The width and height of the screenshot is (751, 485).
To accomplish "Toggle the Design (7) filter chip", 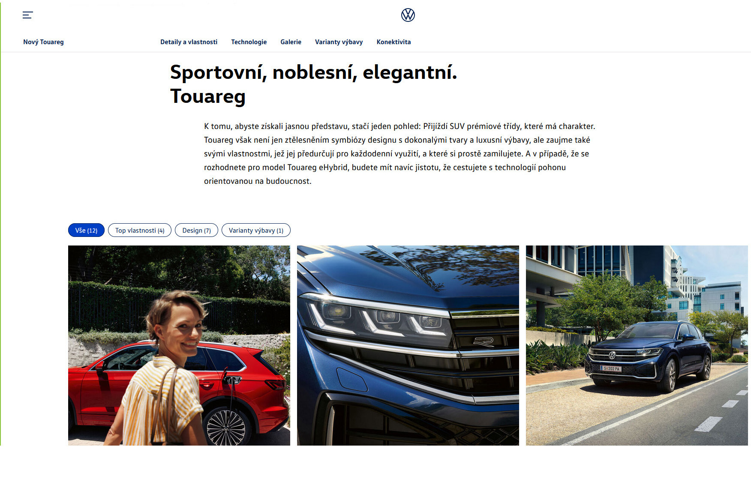I will (x=196, y=230).
